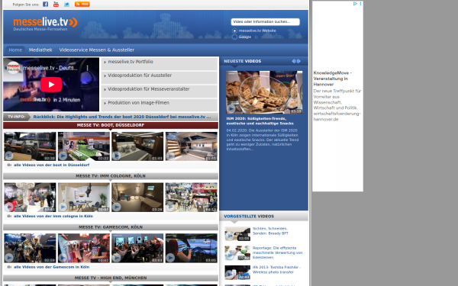
Task: Play the boot Düsseldorf video lasting 01:41
Action: coord(192,146)
